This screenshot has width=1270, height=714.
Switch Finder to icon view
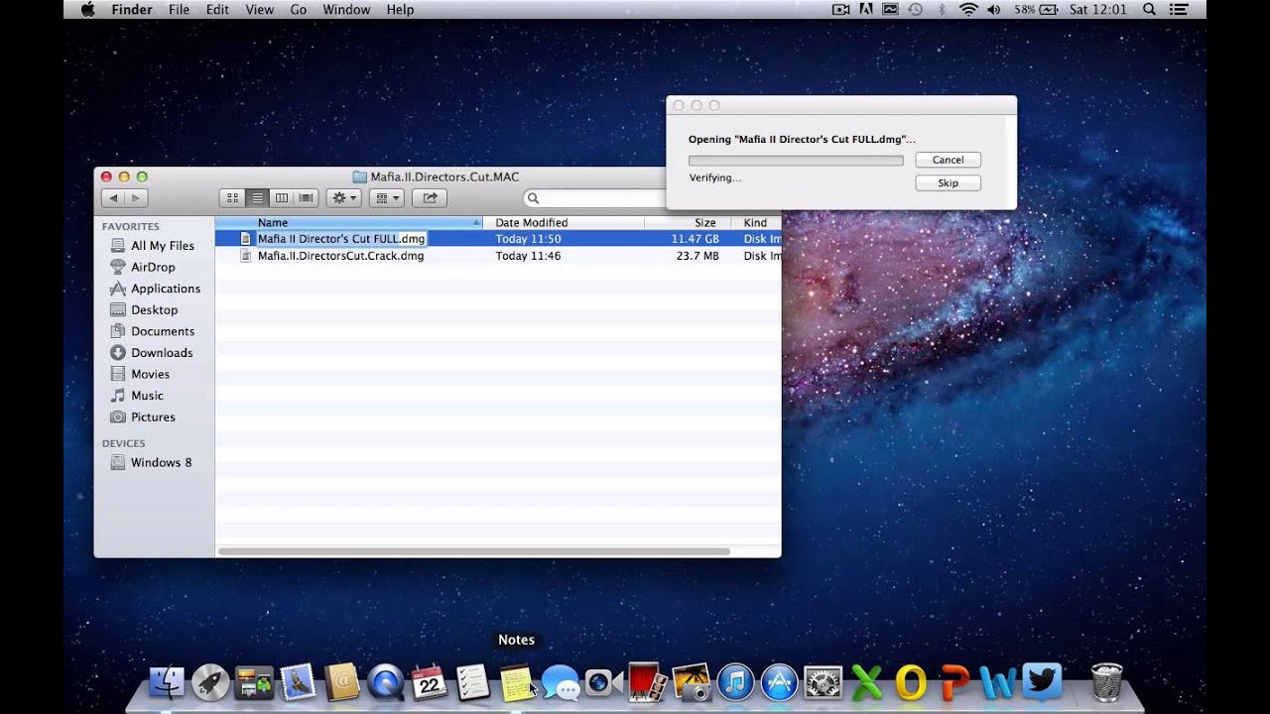pos(232,198)
